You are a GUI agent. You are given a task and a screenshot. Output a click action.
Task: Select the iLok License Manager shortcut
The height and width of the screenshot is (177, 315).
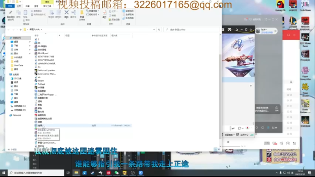point(45,74)
